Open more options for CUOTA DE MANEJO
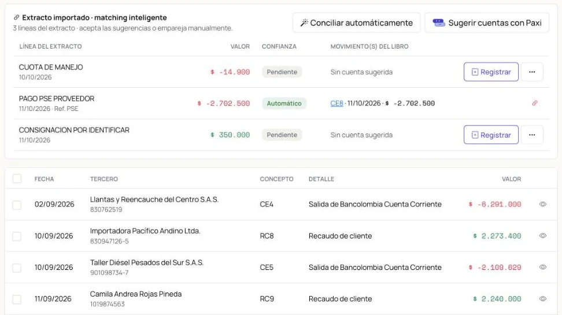 point(532,72)
